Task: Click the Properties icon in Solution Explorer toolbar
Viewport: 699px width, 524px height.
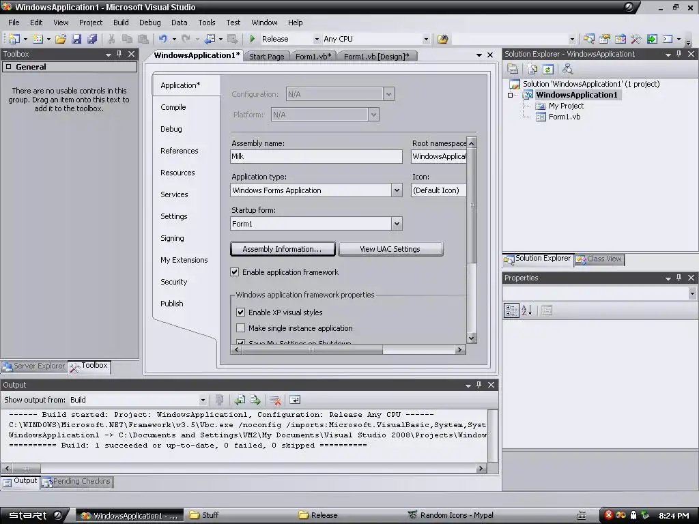Action: pyautogui.click(x=513, y=69)
